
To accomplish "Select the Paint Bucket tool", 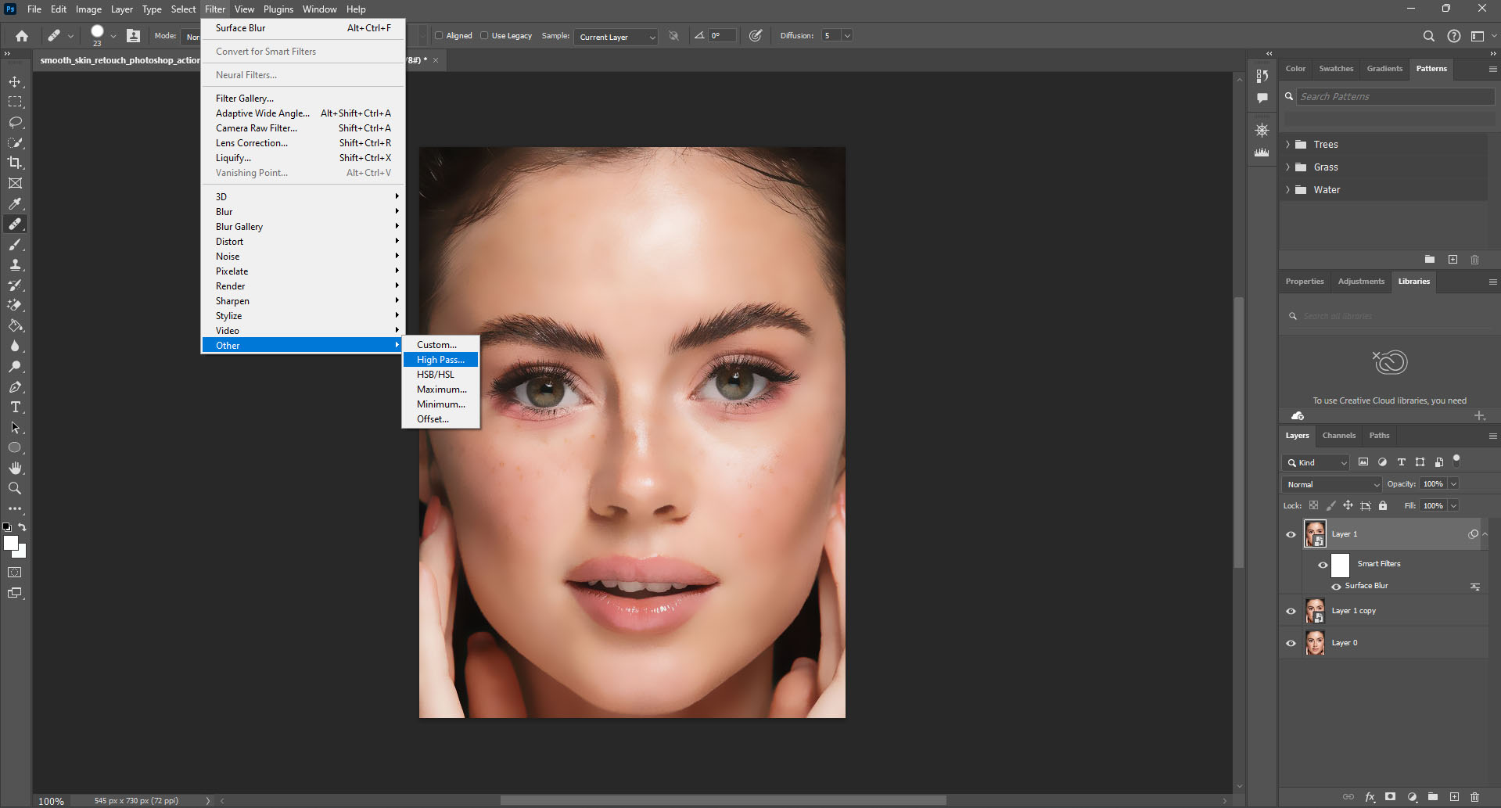I will (15, 325).
